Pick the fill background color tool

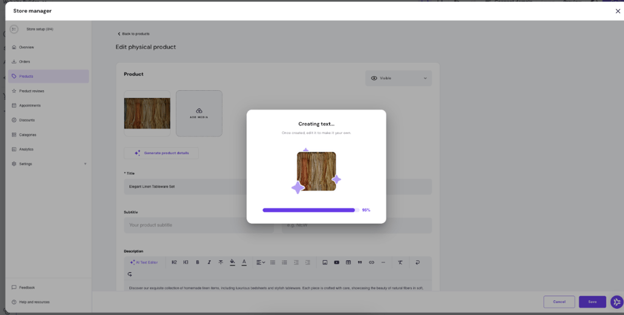click(x=232, y=263)
